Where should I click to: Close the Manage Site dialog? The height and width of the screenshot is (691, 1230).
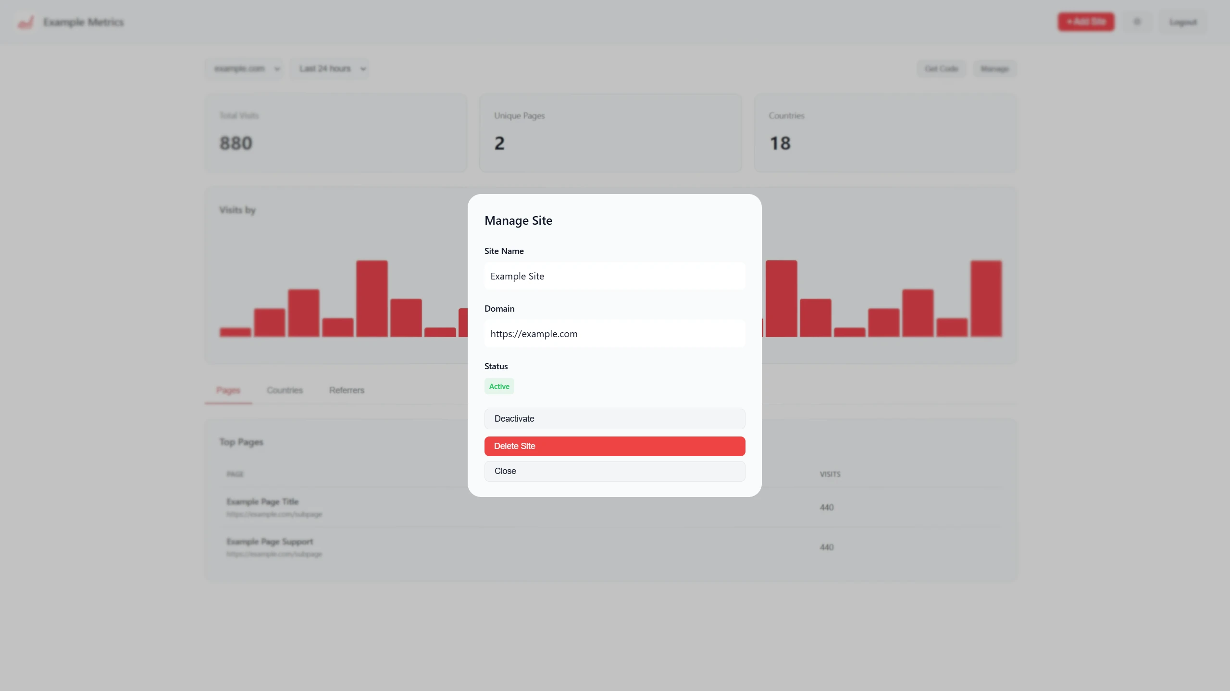tap(614, 471)
